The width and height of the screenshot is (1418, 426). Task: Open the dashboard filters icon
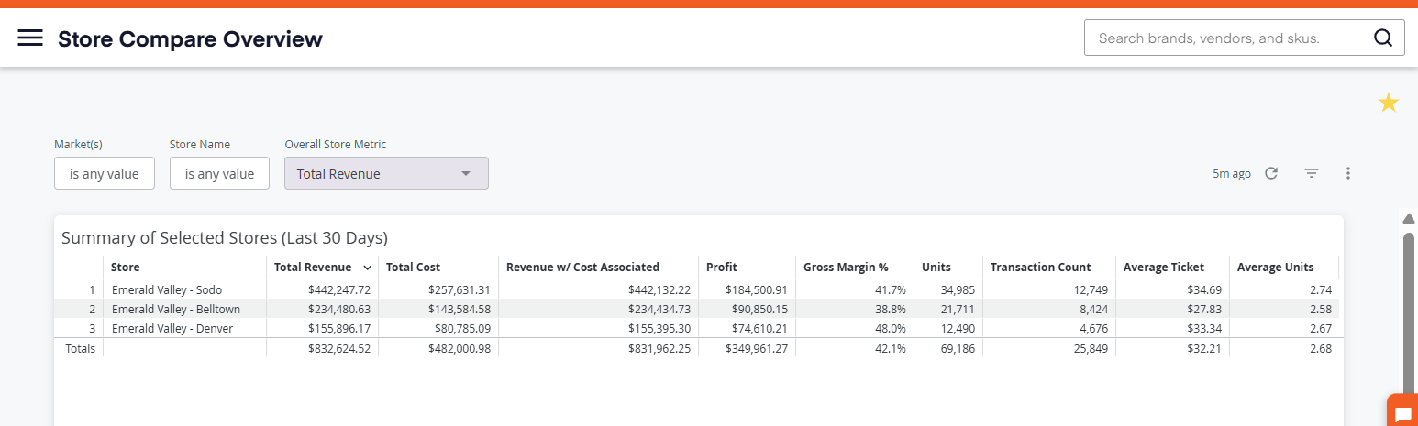coord(1312,173)
